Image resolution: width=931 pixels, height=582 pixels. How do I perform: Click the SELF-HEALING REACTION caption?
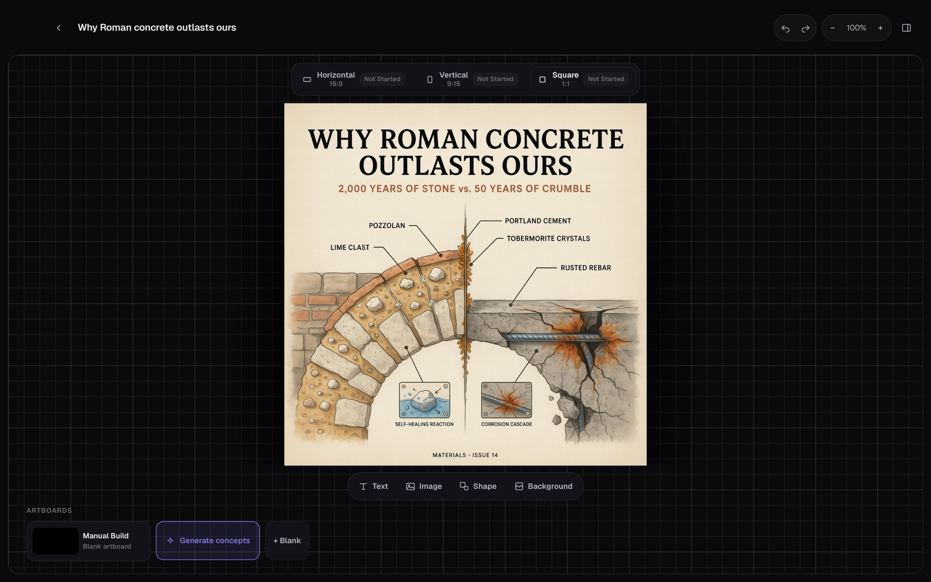pos(424,424)
